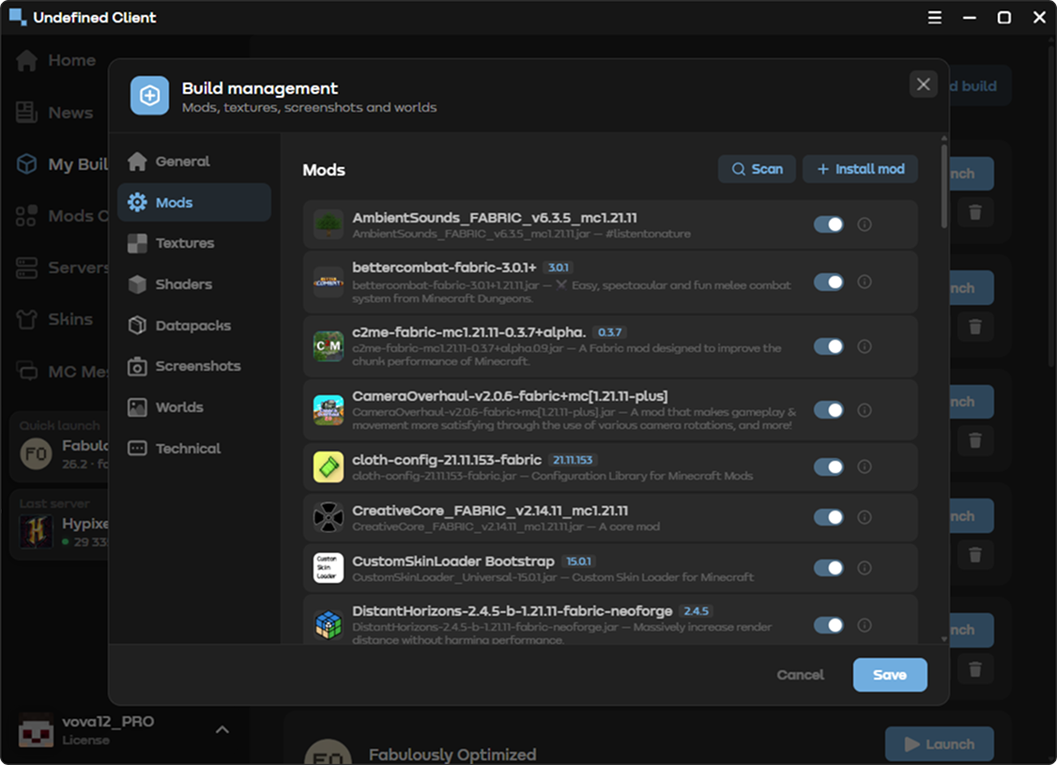Switch to the Shaders tab
The height and width of the screenshot is (765, 1057).
click(x=194, y=284)
